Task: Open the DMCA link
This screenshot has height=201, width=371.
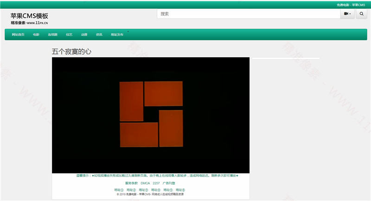Action: (145, 183)
